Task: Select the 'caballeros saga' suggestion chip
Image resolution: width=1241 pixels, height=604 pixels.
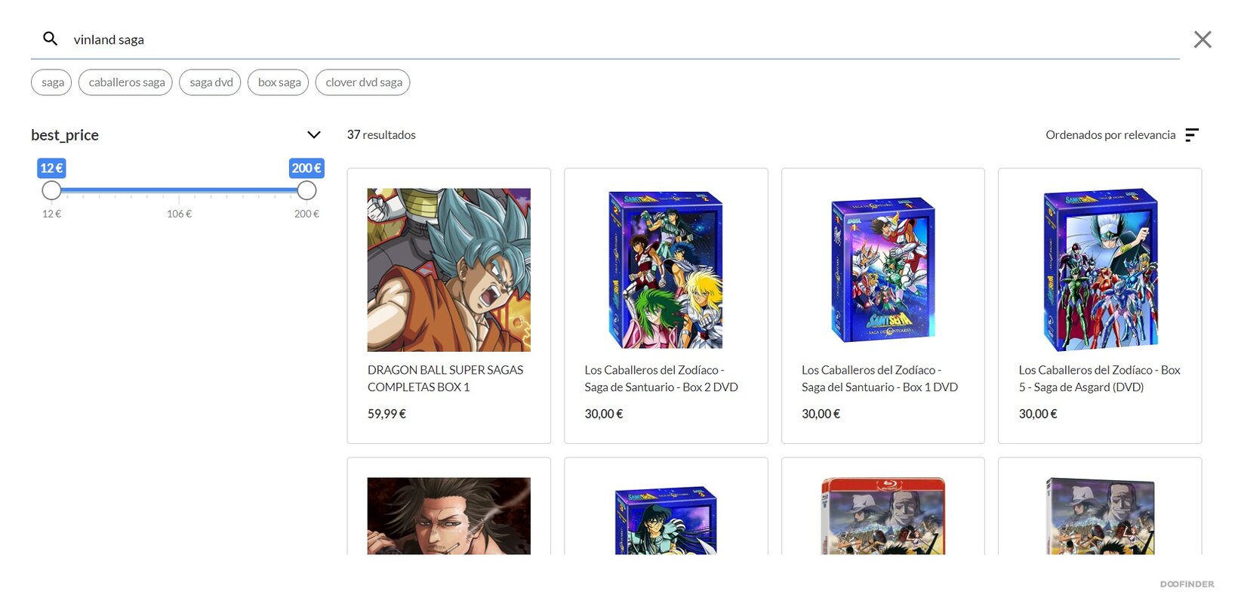Action: [x=125, y=82]
